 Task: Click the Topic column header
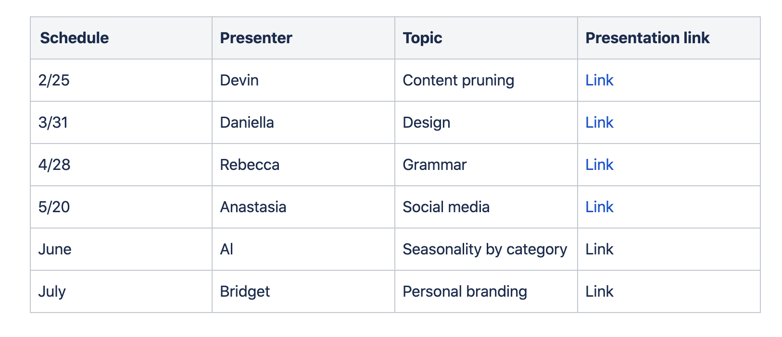coord(422,38)
